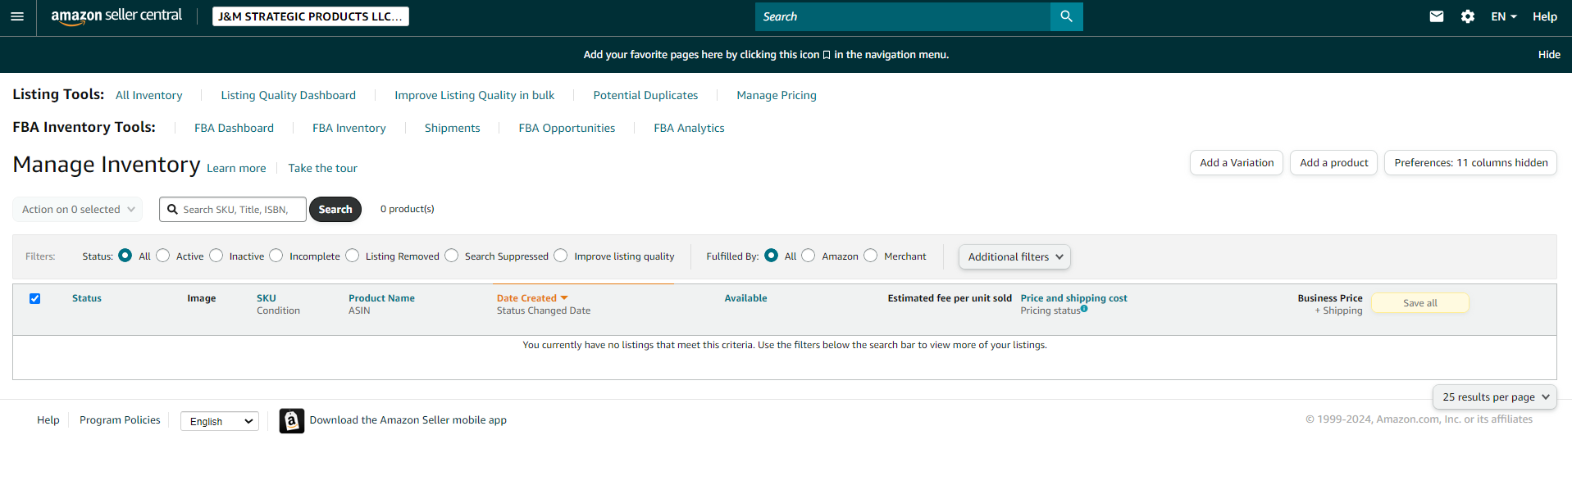
Task: Click the Add a product button
Action: point(1334,163)
